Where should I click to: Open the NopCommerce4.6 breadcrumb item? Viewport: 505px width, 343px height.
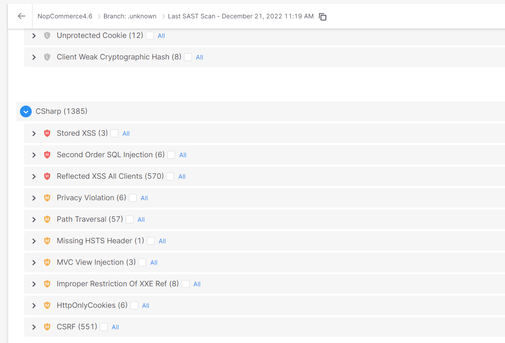click(65, 16)
